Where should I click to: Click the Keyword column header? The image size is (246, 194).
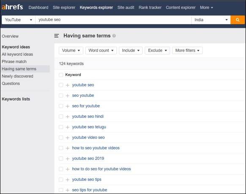tap(73, 75)
